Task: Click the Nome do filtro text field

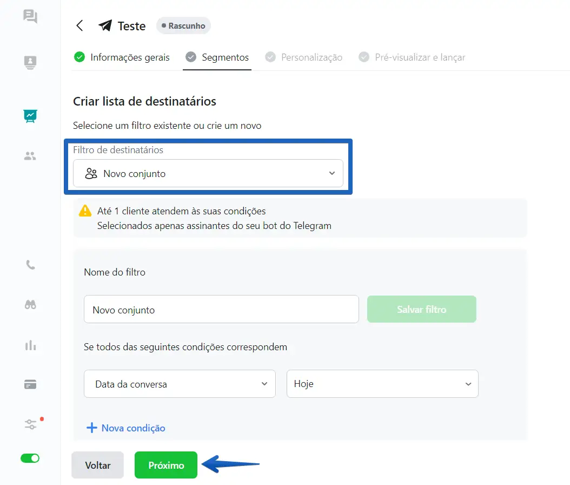Action: (x=221, y=310)
